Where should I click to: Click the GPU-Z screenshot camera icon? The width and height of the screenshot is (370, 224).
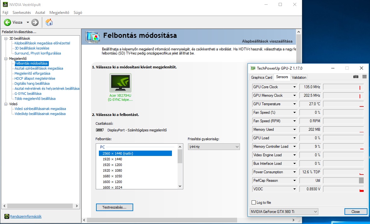[x=356, y=77]
